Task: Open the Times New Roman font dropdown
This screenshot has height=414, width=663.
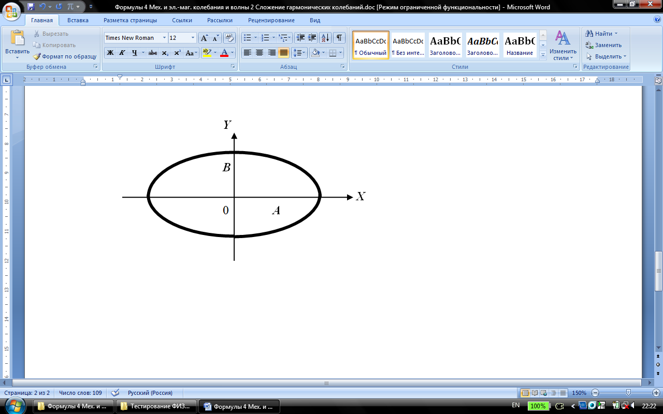Action: click(165, 38)
